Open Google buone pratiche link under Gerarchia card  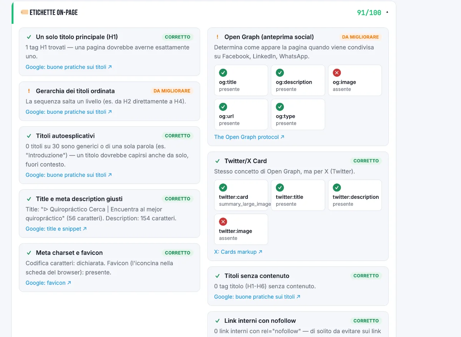69,112
